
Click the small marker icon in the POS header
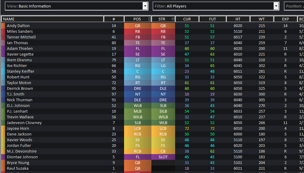pyautogui.click(x=150, y=19)
